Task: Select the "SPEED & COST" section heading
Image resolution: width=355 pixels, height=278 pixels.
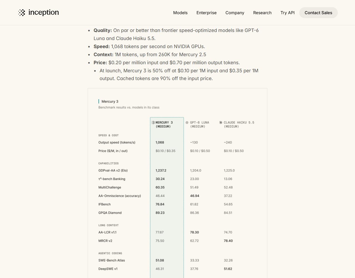Action: [108, 135]
